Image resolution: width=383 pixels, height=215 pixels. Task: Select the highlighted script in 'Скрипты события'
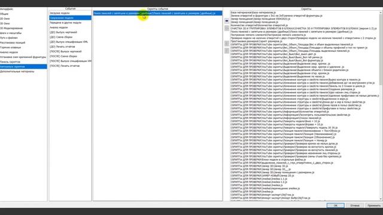(157, 13)
